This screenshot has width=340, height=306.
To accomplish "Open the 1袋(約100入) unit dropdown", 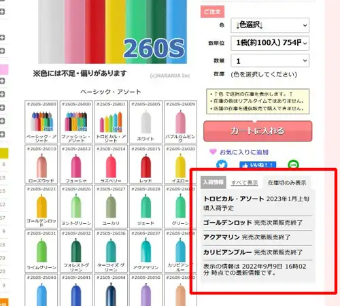I will 270,43.
